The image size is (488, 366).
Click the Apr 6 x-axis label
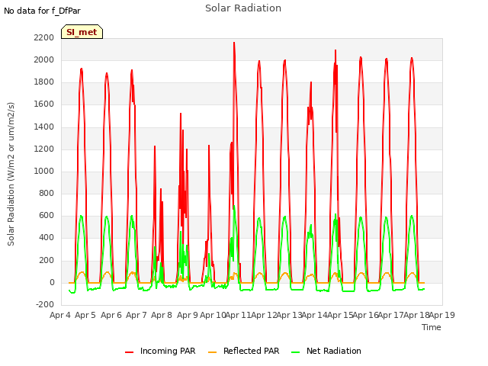coord(111,315)
